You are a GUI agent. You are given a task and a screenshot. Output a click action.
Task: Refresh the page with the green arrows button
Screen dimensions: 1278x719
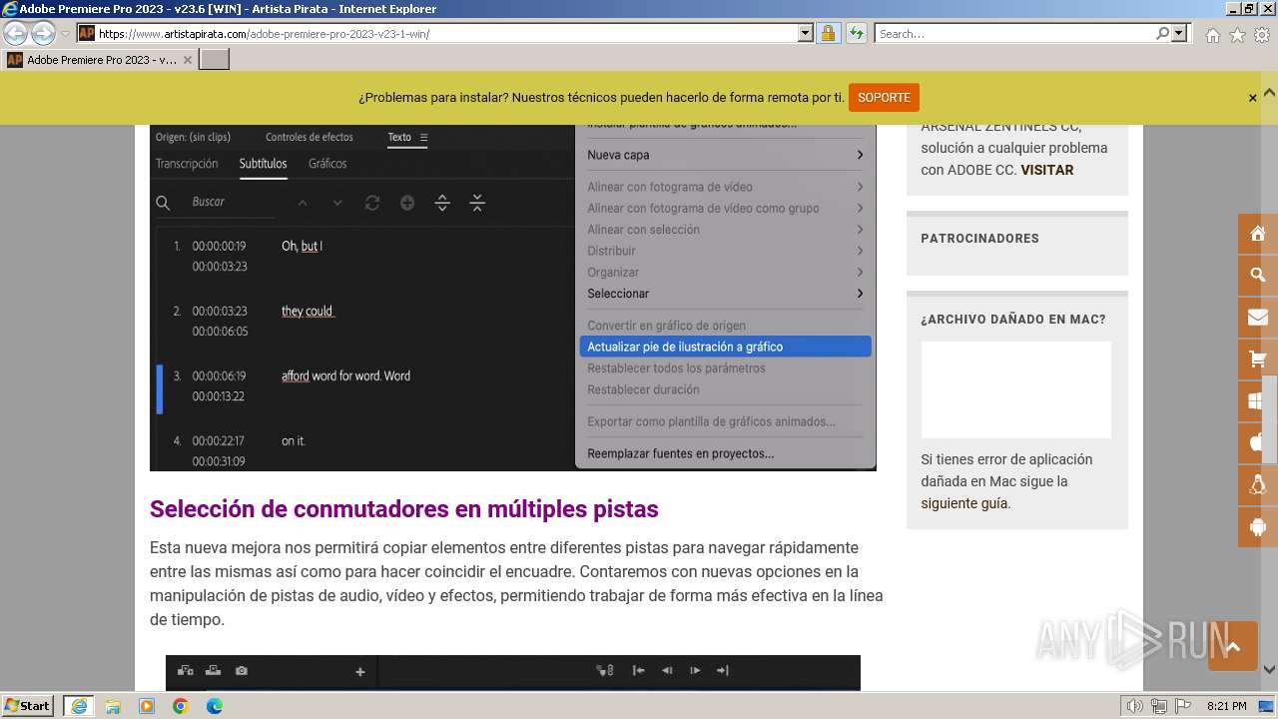pos(856,33)
